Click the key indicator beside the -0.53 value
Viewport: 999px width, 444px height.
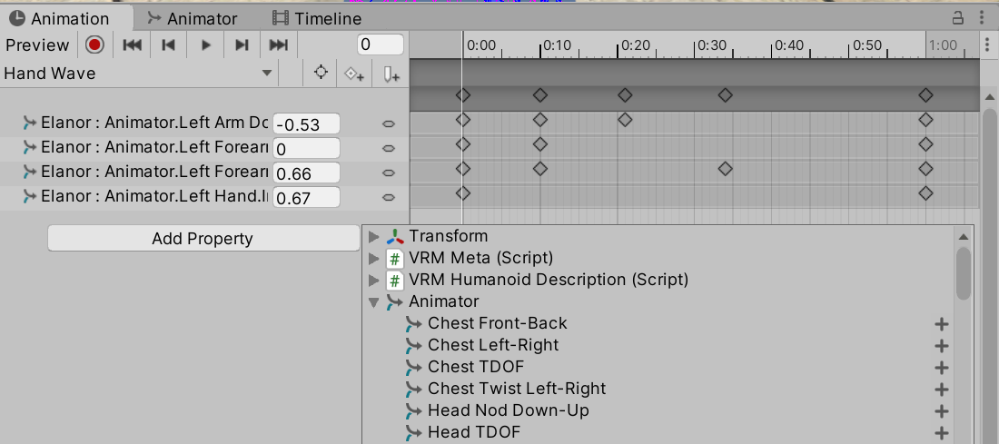click(x=388, y=124)
